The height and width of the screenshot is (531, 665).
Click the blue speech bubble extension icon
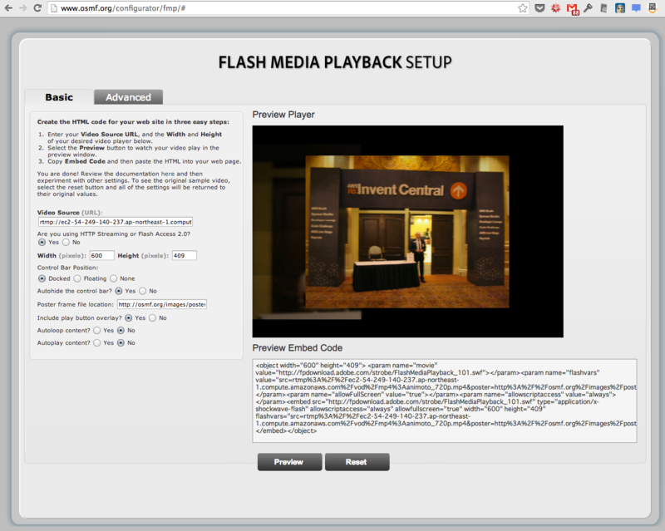coord(636,8)
